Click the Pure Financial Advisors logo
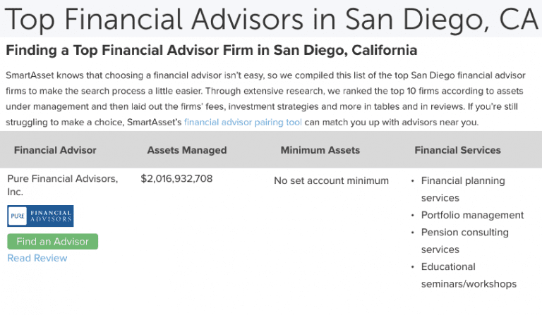This screenshot has height=315, width=542. click(40, 216)
